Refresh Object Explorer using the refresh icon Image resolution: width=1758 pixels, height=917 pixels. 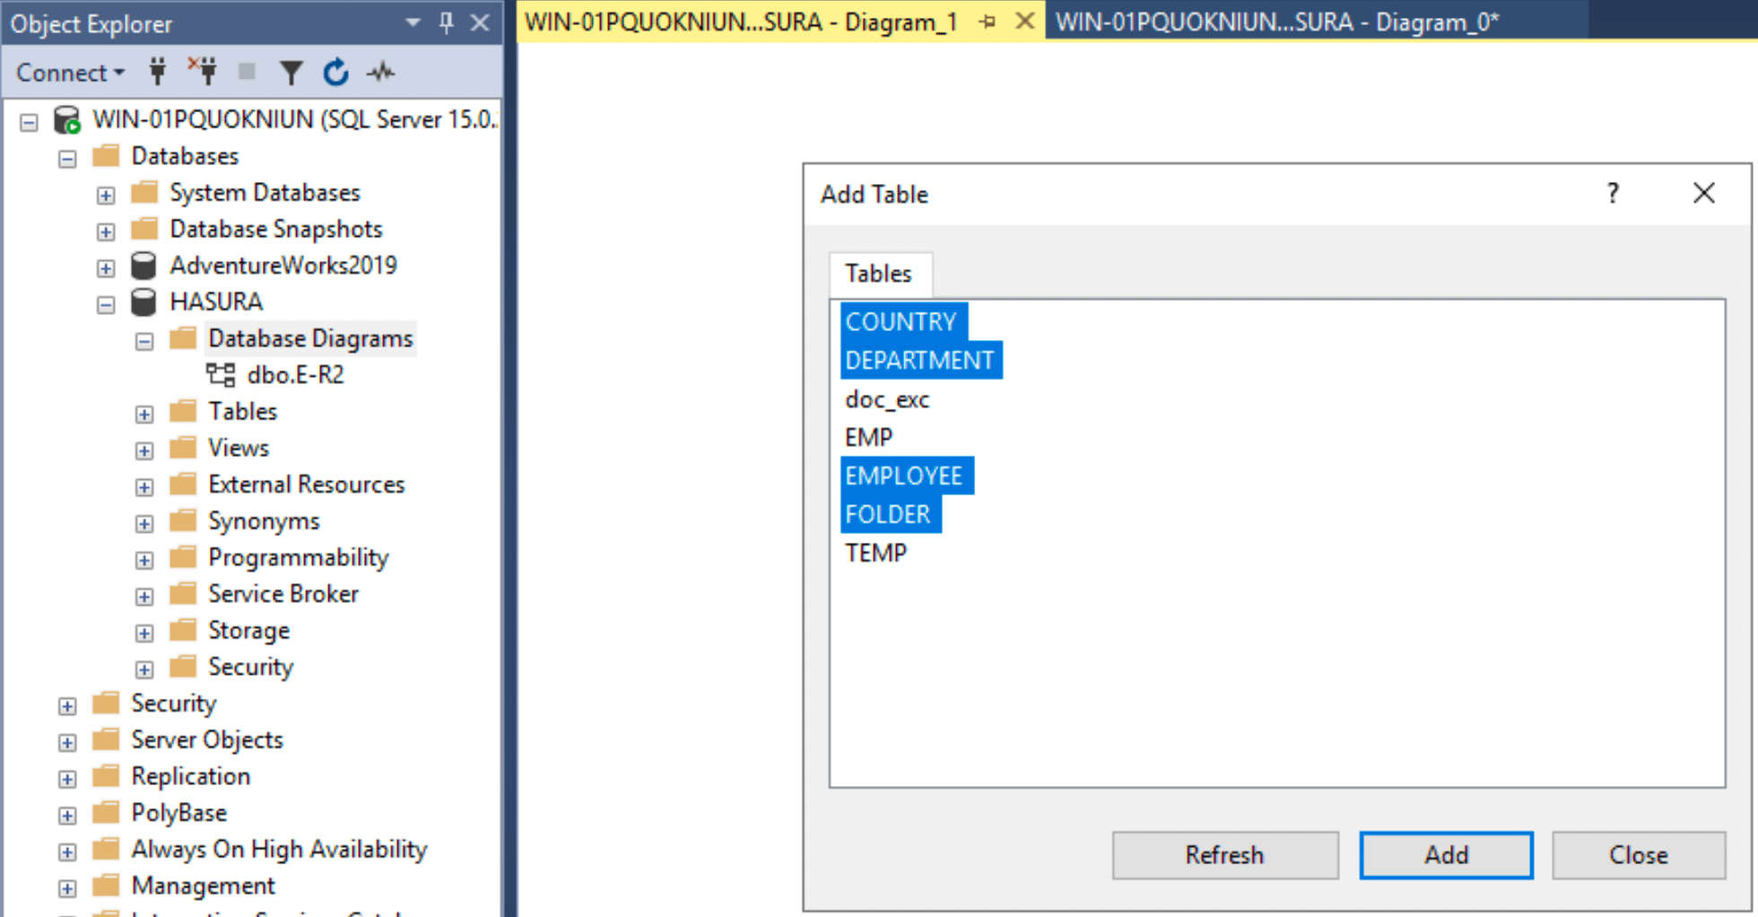[x=335, y=72]
